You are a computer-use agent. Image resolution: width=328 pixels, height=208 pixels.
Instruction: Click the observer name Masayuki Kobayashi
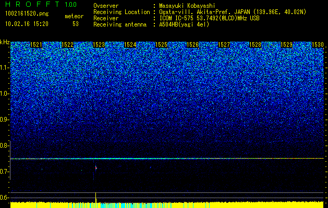click(x=187, y=6)
